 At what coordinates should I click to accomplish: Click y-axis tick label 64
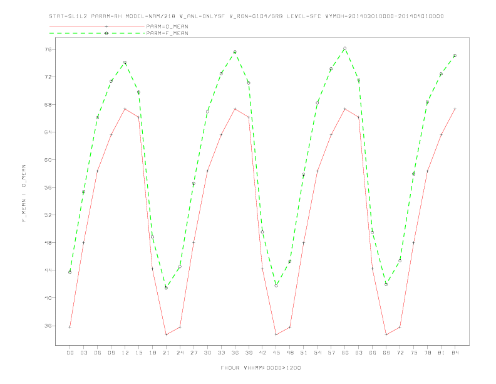pyautogui.click(x=49, y=132)
